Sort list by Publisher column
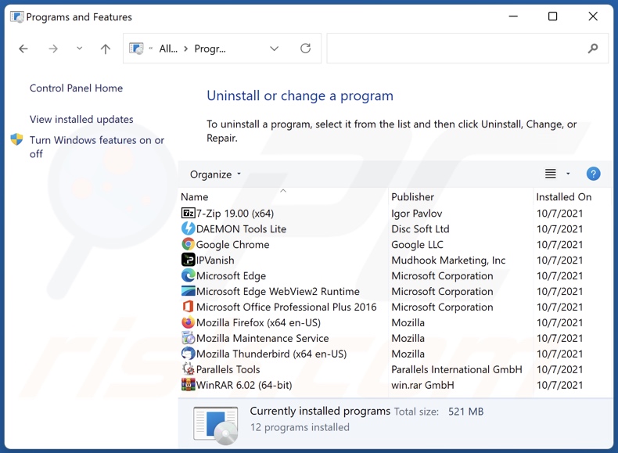The height and width of the screenshot is (453, 618). pyautogui.click(x=413, y=197)
